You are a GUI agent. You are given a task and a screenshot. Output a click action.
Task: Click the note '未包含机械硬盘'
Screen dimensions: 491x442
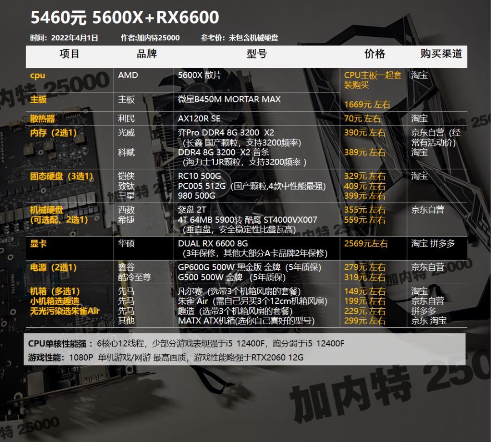[x=253, y=38]
